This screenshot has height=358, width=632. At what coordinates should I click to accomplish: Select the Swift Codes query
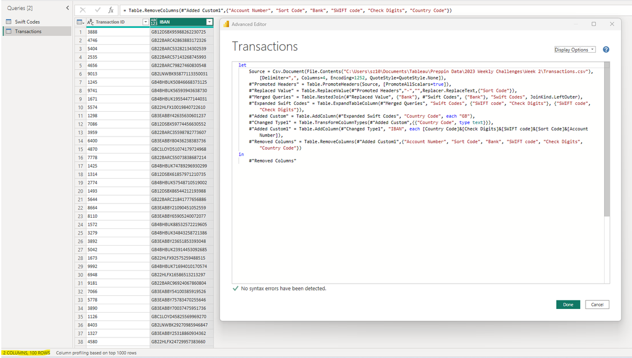coord(36,22)
